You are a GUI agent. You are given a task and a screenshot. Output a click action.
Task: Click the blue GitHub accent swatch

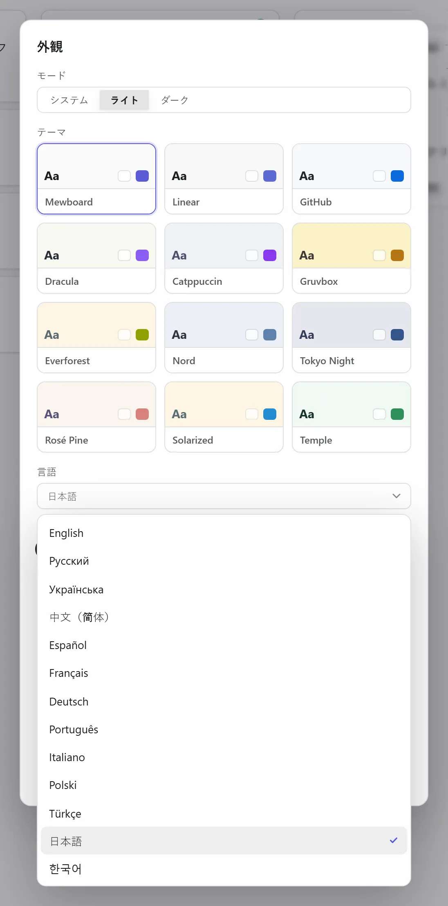[x=397, y=176]
